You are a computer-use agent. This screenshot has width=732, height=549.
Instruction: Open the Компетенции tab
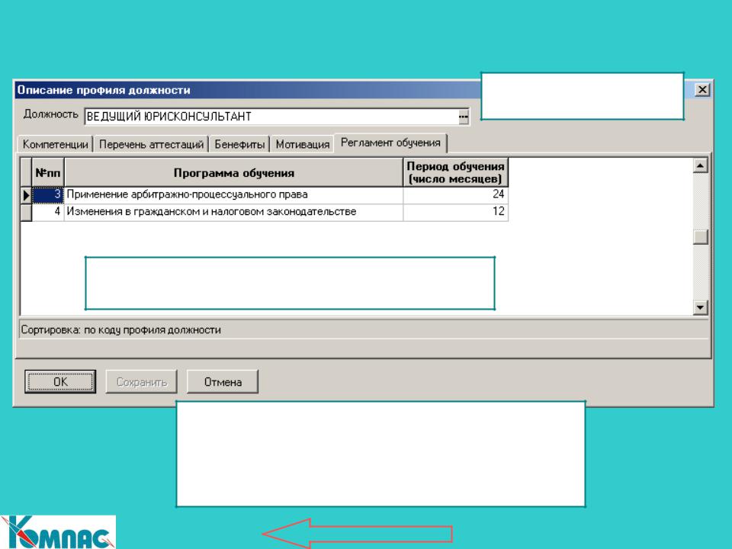[56, 144]
